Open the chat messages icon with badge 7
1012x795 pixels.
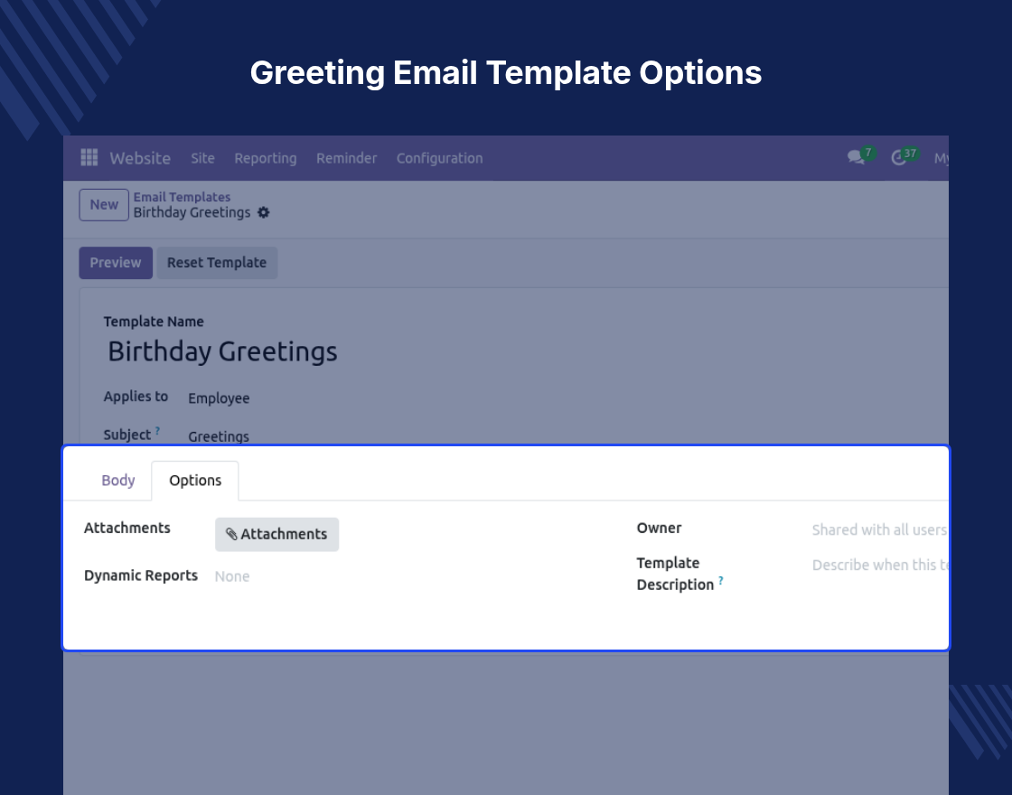(x=857, y=157)
